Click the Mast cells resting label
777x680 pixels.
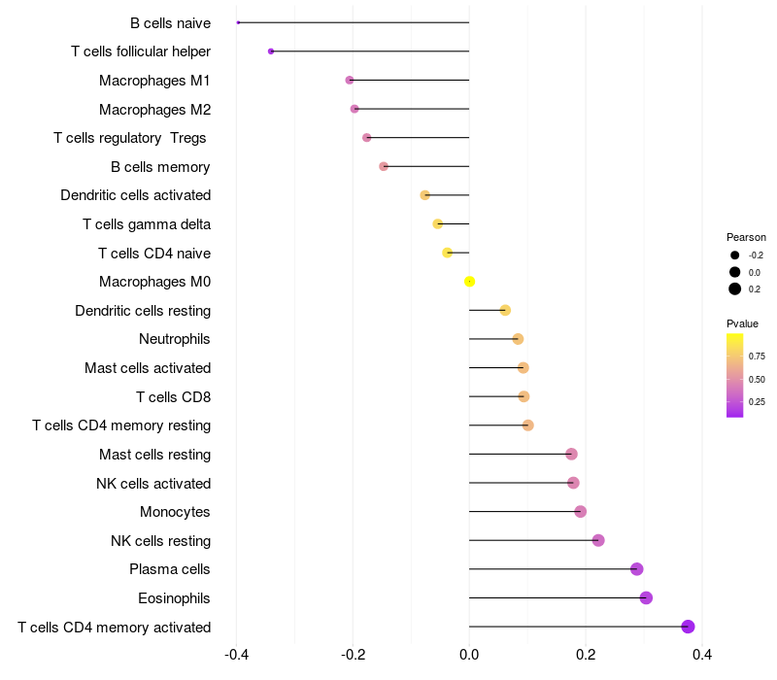pos(155,455)
